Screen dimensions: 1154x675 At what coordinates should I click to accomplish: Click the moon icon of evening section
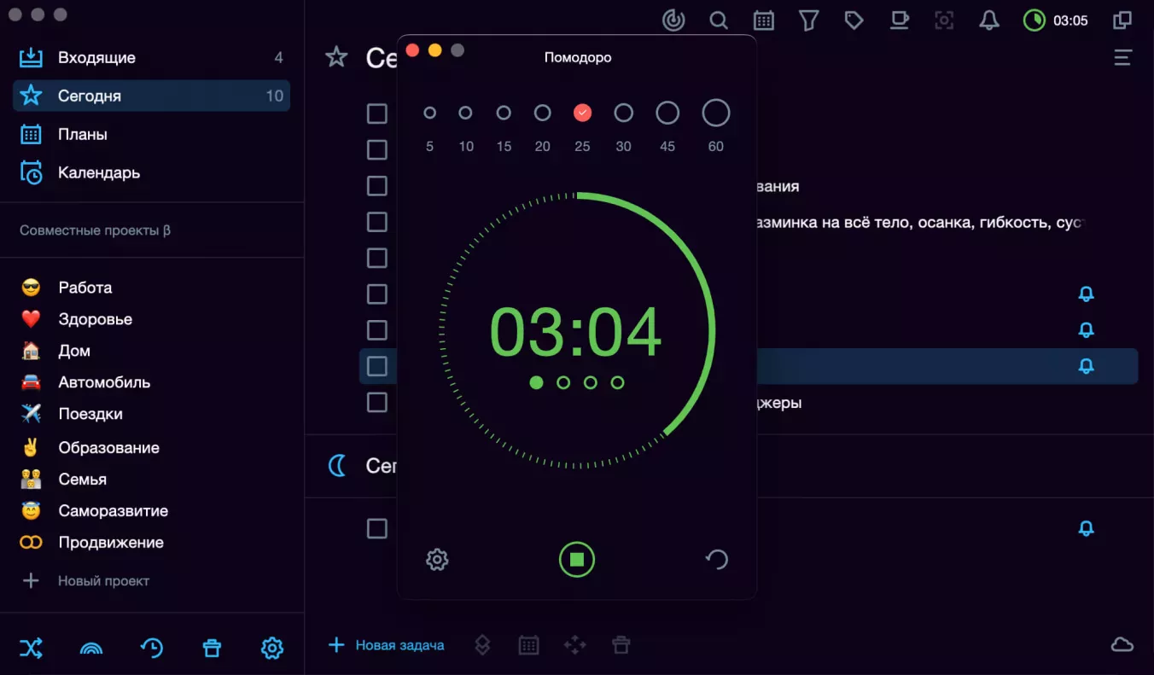click(338, 465)
